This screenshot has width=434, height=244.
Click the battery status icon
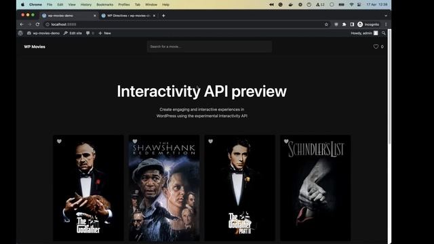click(342, 5)
